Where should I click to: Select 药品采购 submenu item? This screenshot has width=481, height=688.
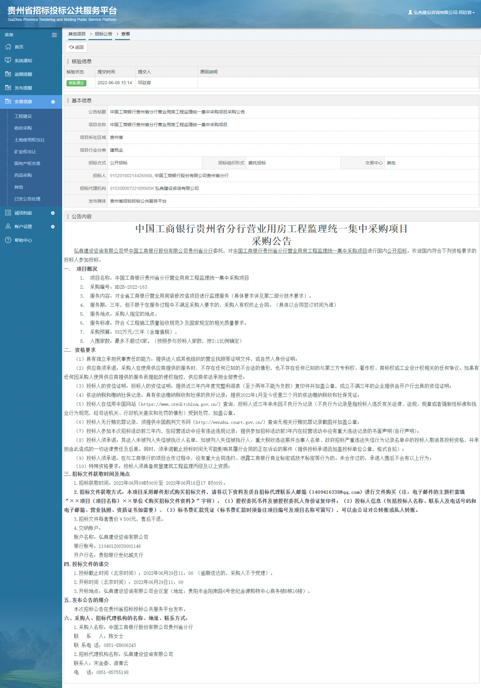(23, 175)
